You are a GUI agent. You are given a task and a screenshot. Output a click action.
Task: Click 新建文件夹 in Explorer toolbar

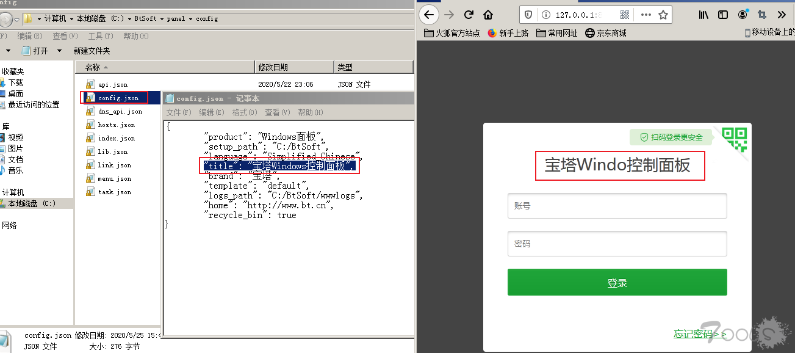point(92,51)
